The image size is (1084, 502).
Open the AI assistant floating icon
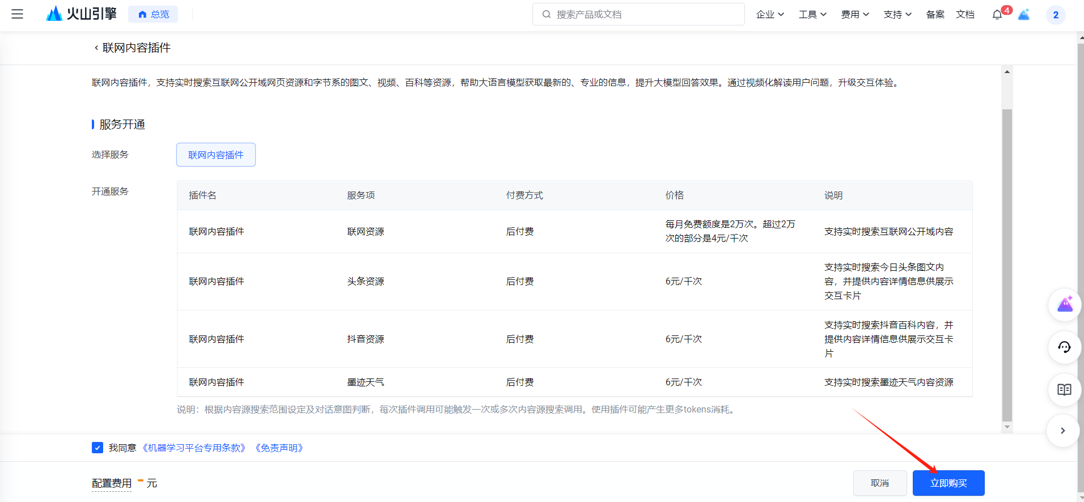(x=1064, y=305)
